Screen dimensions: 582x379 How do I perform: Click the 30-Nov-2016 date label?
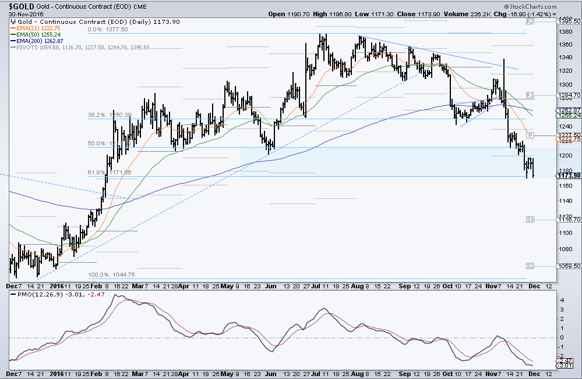[x=26, y=15]
